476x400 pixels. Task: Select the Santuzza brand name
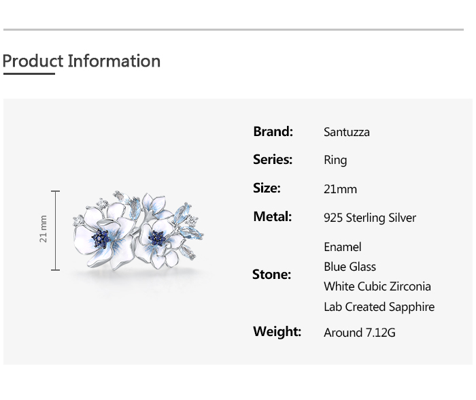(x=347, y=132)
